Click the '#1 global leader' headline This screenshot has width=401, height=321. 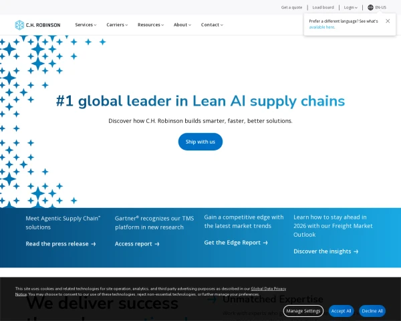[x=200, y=101]
